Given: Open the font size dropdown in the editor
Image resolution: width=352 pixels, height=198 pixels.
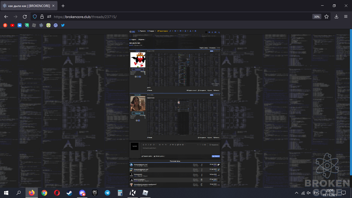Looking at the screenshot, I should point(151,145).
